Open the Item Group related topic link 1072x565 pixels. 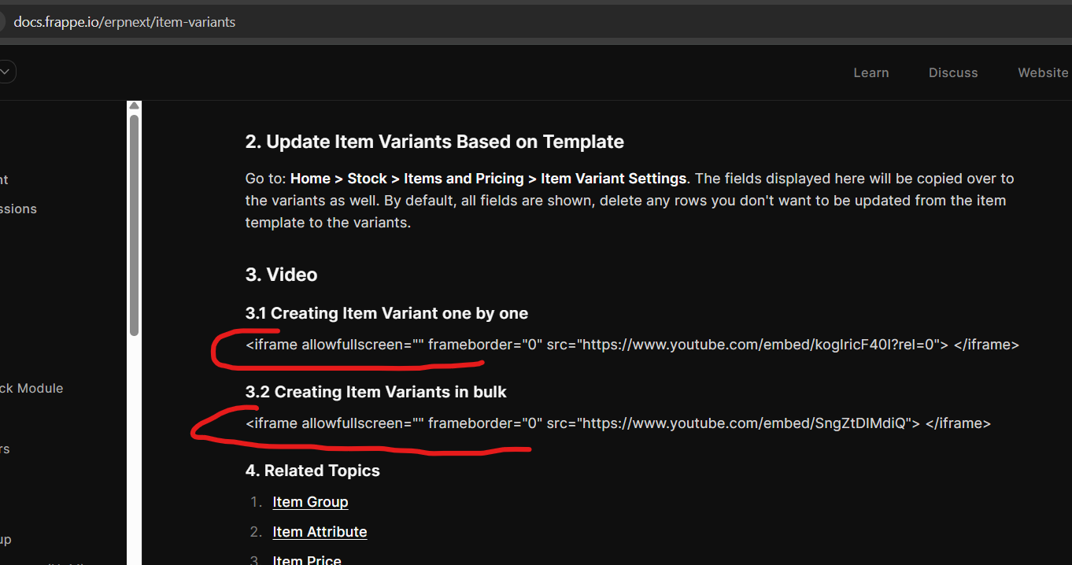tap(310, 502)
